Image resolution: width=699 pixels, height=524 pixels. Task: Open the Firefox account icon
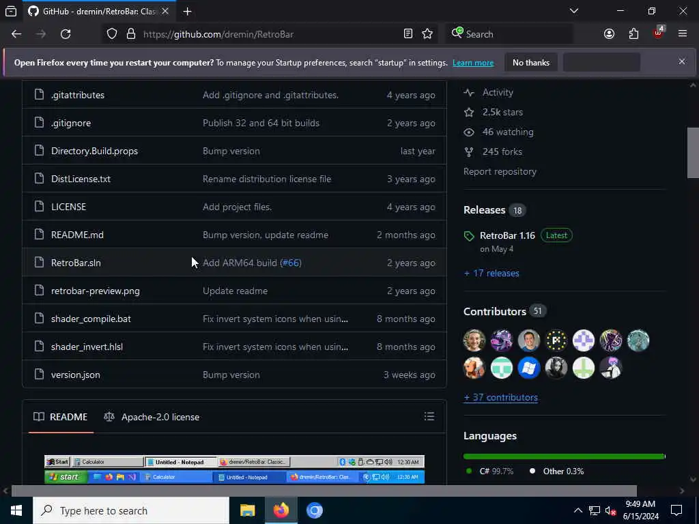pyautogui.click(x=609, y=34)
